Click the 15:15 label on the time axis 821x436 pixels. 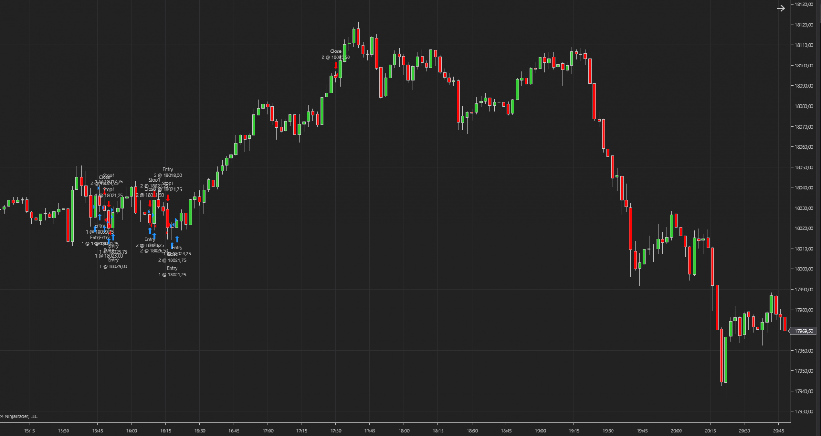pyautogui.click(x=29, y=431)
